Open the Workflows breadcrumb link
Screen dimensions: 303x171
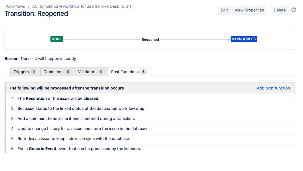coord(15,6)
